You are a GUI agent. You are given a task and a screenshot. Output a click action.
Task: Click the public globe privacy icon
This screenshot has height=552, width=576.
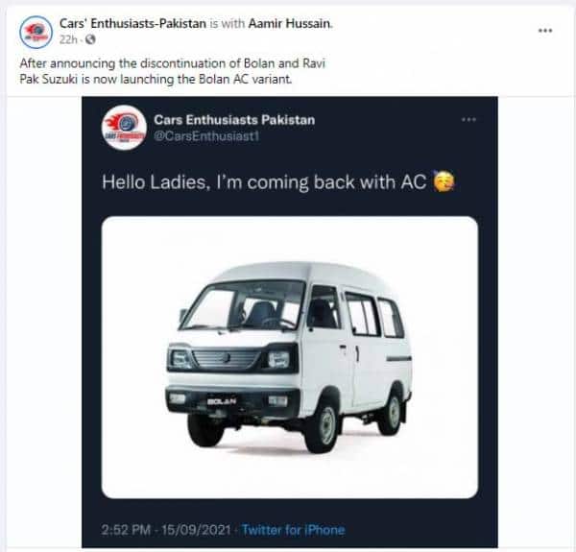click(90, 39)
